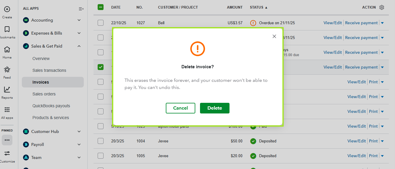
Task: Open action dropdown arrow for invoice 1027
Action: (x=382, y=23)
